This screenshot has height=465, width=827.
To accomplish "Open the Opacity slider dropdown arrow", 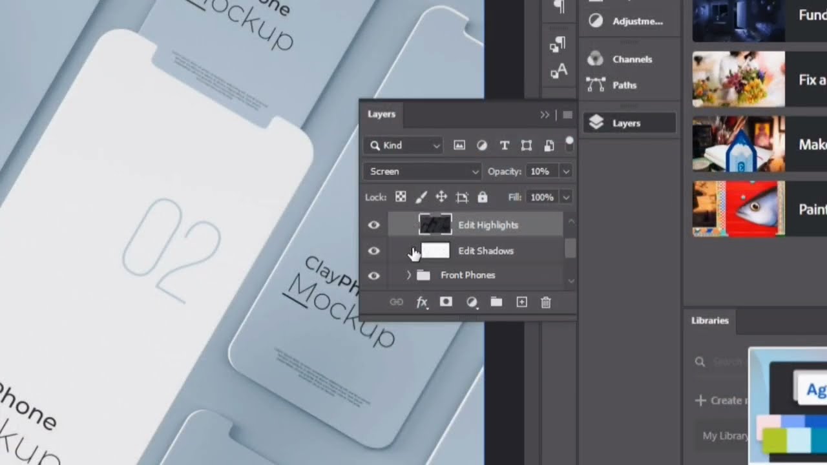I will [x=566, y=171].
